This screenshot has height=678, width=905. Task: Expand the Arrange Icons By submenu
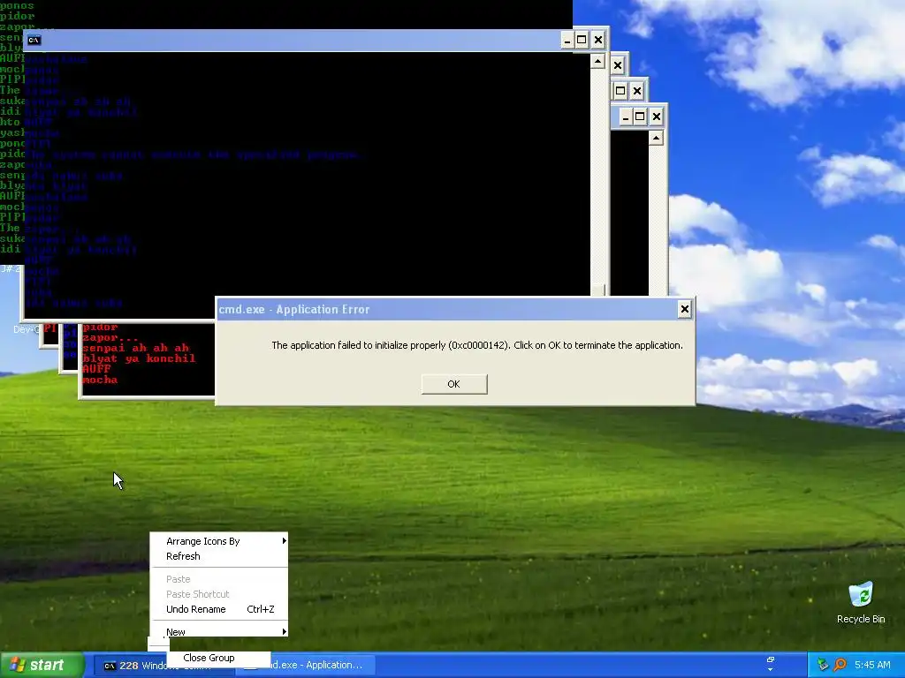(219, 541)
